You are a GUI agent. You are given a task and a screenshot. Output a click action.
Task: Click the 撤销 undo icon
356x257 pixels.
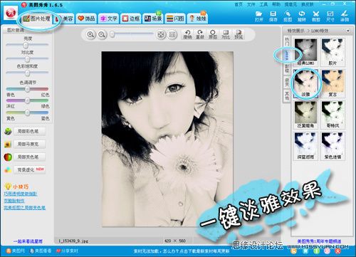tap(187, 35)
